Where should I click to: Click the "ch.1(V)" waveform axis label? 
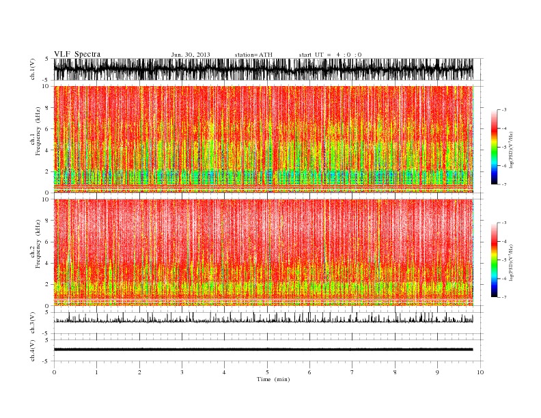32,69
